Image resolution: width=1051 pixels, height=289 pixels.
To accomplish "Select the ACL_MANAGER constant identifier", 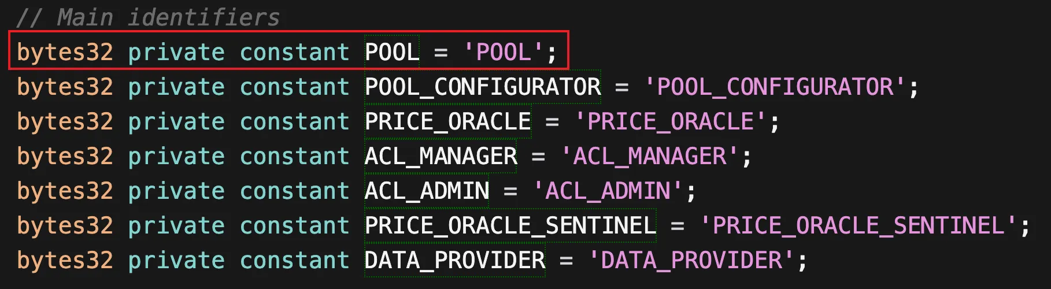I will [x=441, y=156].
